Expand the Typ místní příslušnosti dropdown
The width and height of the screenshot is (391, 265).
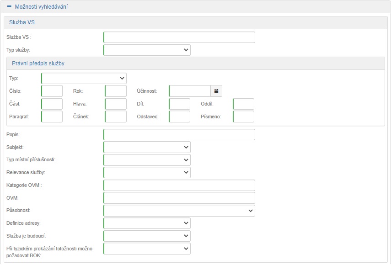(x=147, y=160)
